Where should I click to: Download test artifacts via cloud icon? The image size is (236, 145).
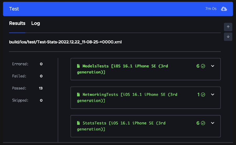[x=224, y=9]
